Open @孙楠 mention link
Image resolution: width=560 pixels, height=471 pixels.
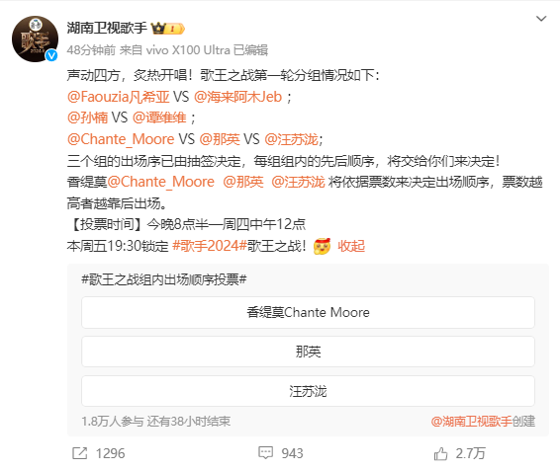tap(87, 118)
